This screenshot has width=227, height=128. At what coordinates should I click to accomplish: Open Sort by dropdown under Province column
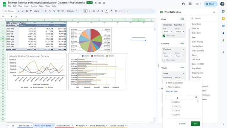(180, 56)
